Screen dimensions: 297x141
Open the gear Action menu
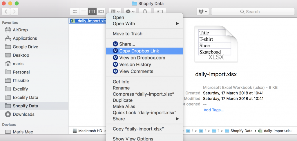click(x=130, y=12)
